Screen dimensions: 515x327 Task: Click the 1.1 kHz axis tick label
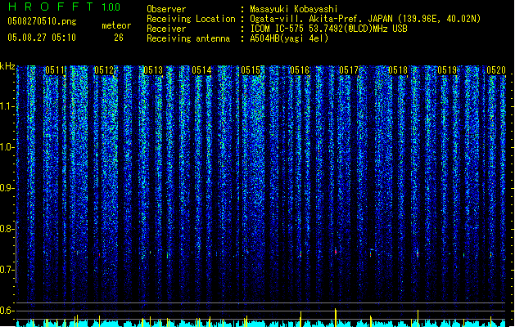[x=7, y=106]
